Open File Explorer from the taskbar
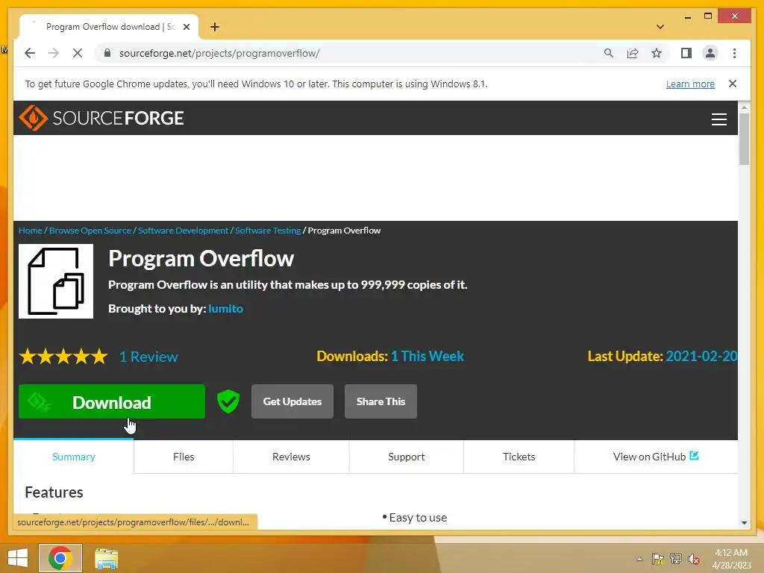This screenshot has width=764, height=573. point(106,558)
